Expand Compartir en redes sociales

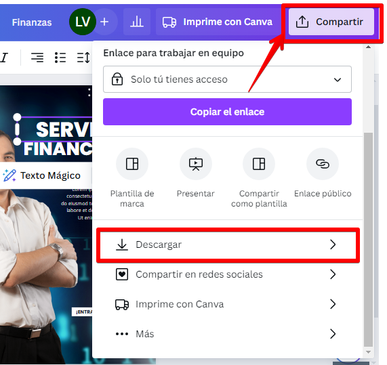point(227,274)
